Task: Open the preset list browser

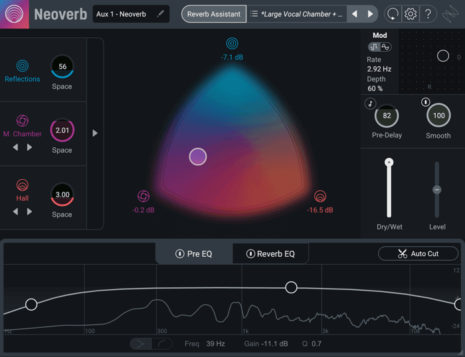Action: (254, 14)
